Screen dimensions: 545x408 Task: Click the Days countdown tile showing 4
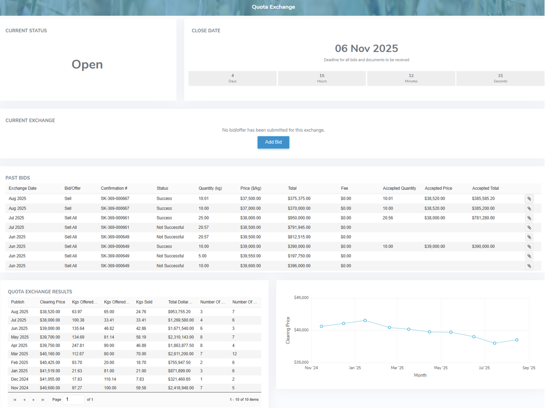coord(232,78)
